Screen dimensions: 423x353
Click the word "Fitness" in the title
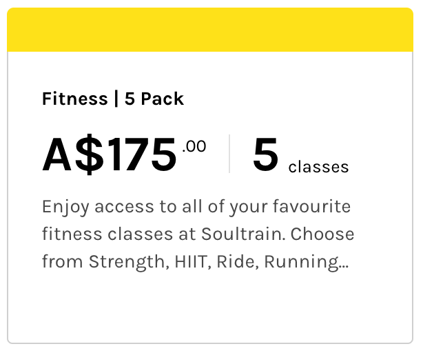pos(74,99)
